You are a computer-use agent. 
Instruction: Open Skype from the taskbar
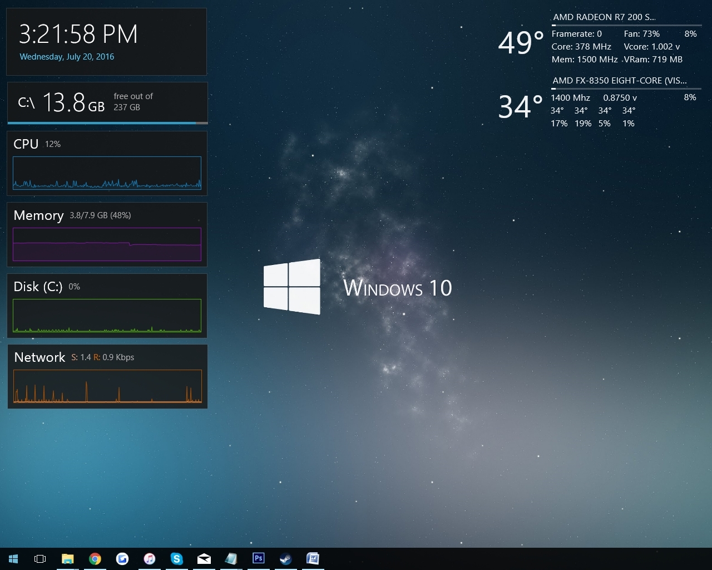(177, 558)
